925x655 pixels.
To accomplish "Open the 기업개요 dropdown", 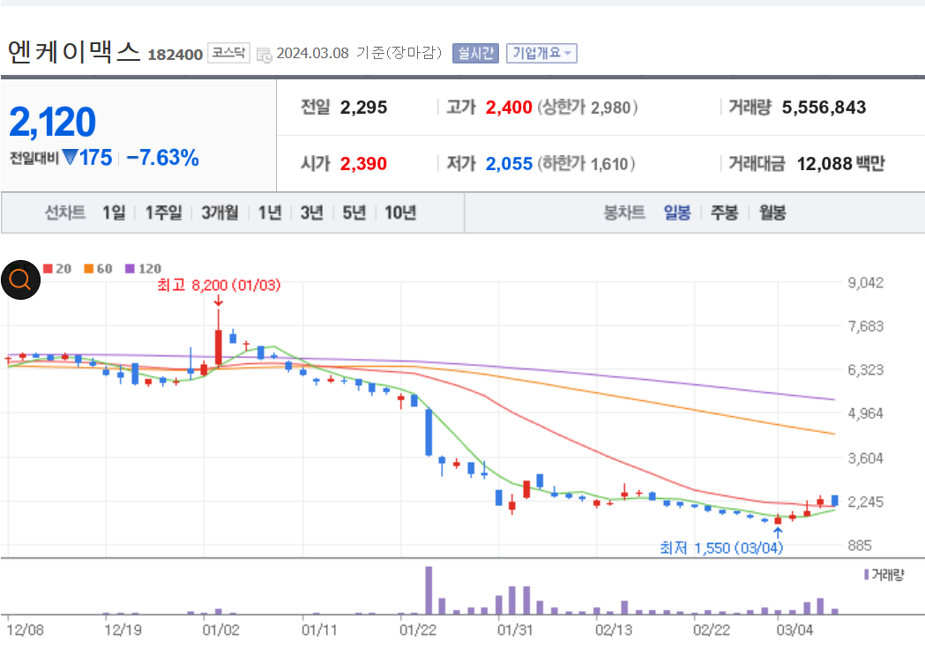I will click(541, 53).
